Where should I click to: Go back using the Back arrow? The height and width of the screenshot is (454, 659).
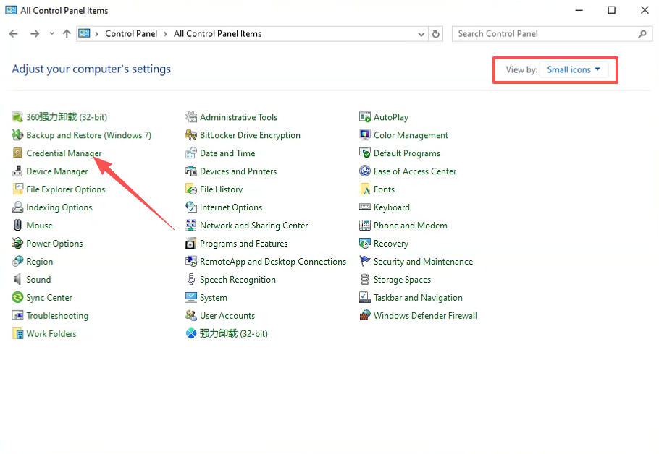tap(14, 33)
